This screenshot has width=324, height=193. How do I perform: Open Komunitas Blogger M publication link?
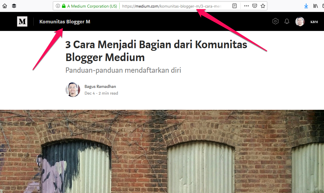(x=65, y=22)
